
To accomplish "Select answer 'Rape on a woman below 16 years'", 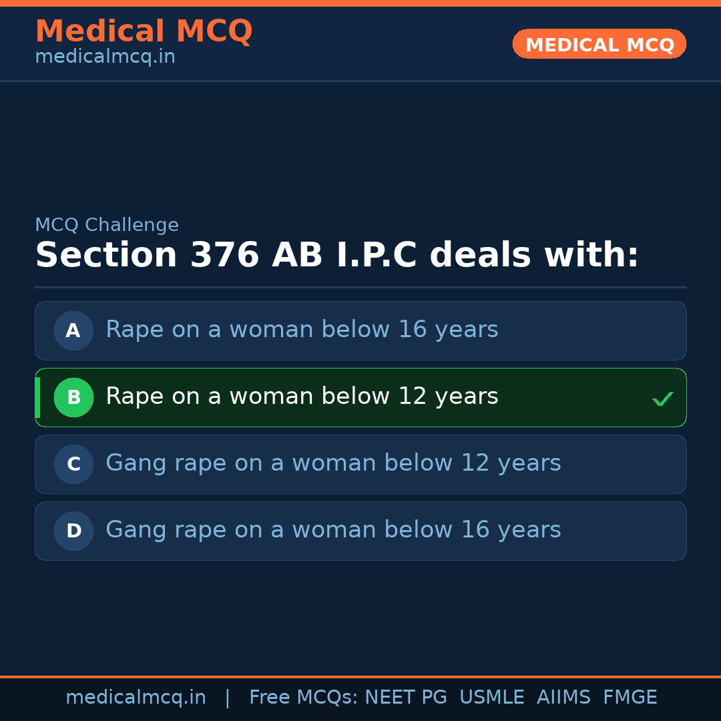I will 302,330.
